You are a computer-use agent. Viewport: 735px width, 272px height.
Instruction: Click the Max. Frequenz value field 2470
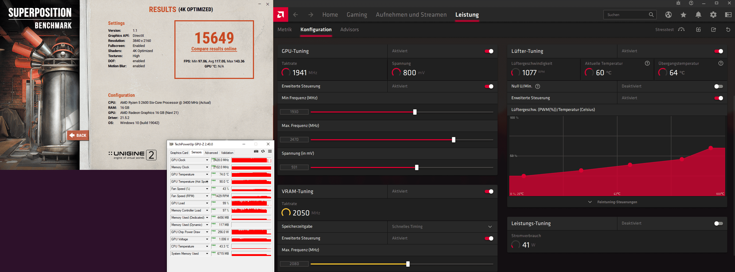point(294,139)
